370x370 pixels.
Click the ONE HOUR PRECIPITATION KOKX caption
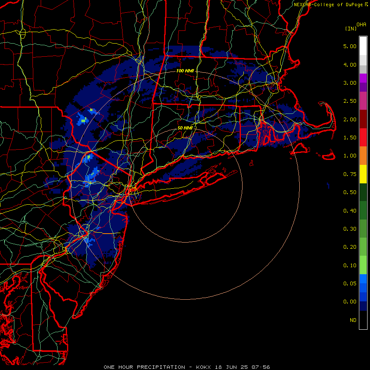click(x=187, y=367)
